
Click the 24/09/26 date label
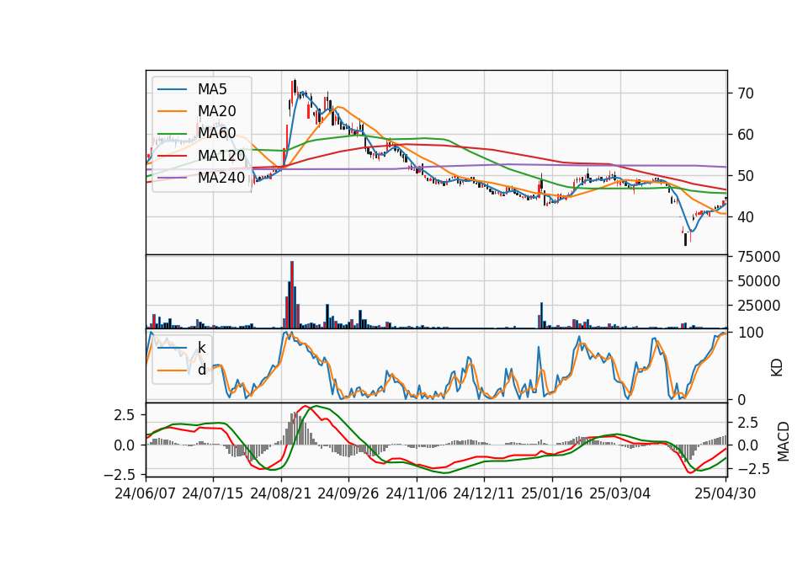click(348, 493)
